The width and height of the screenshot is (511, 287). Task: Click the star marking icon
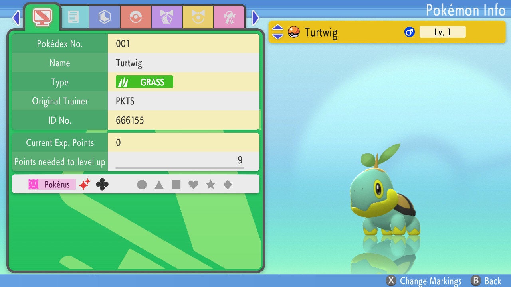[210, 185]
